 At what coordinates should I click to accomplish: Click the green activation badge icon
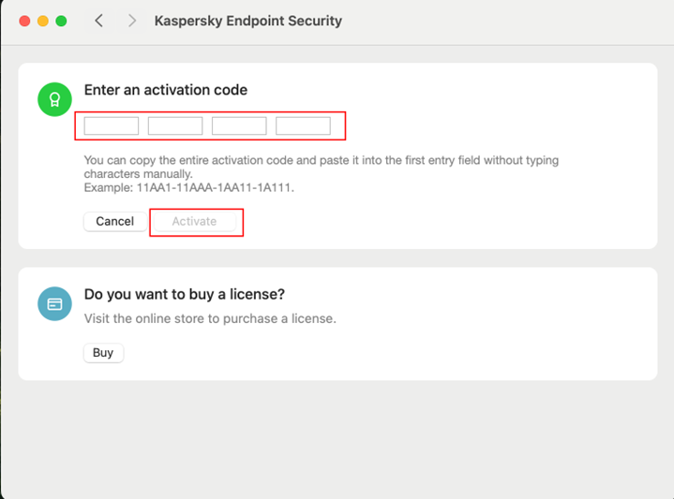pyautogui.click(x=54, y=99)
